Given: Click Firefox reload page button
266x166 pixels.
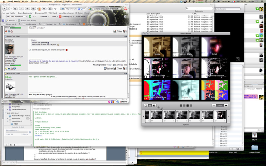Looking at the screenshot, I should pyautogui.click(x=15, y=9).
